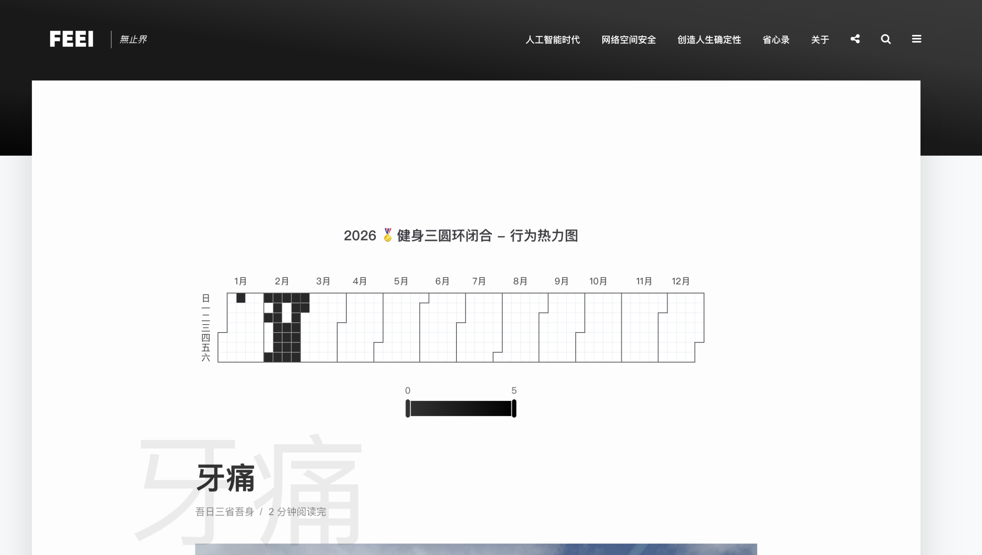Screen dimensions: 982x555
Task: Open the 省心录 nav link
Action: pos(776,40)
